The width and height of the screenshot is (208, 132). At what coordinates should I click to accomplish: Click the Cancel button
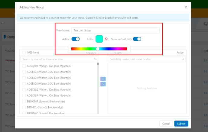166,124
